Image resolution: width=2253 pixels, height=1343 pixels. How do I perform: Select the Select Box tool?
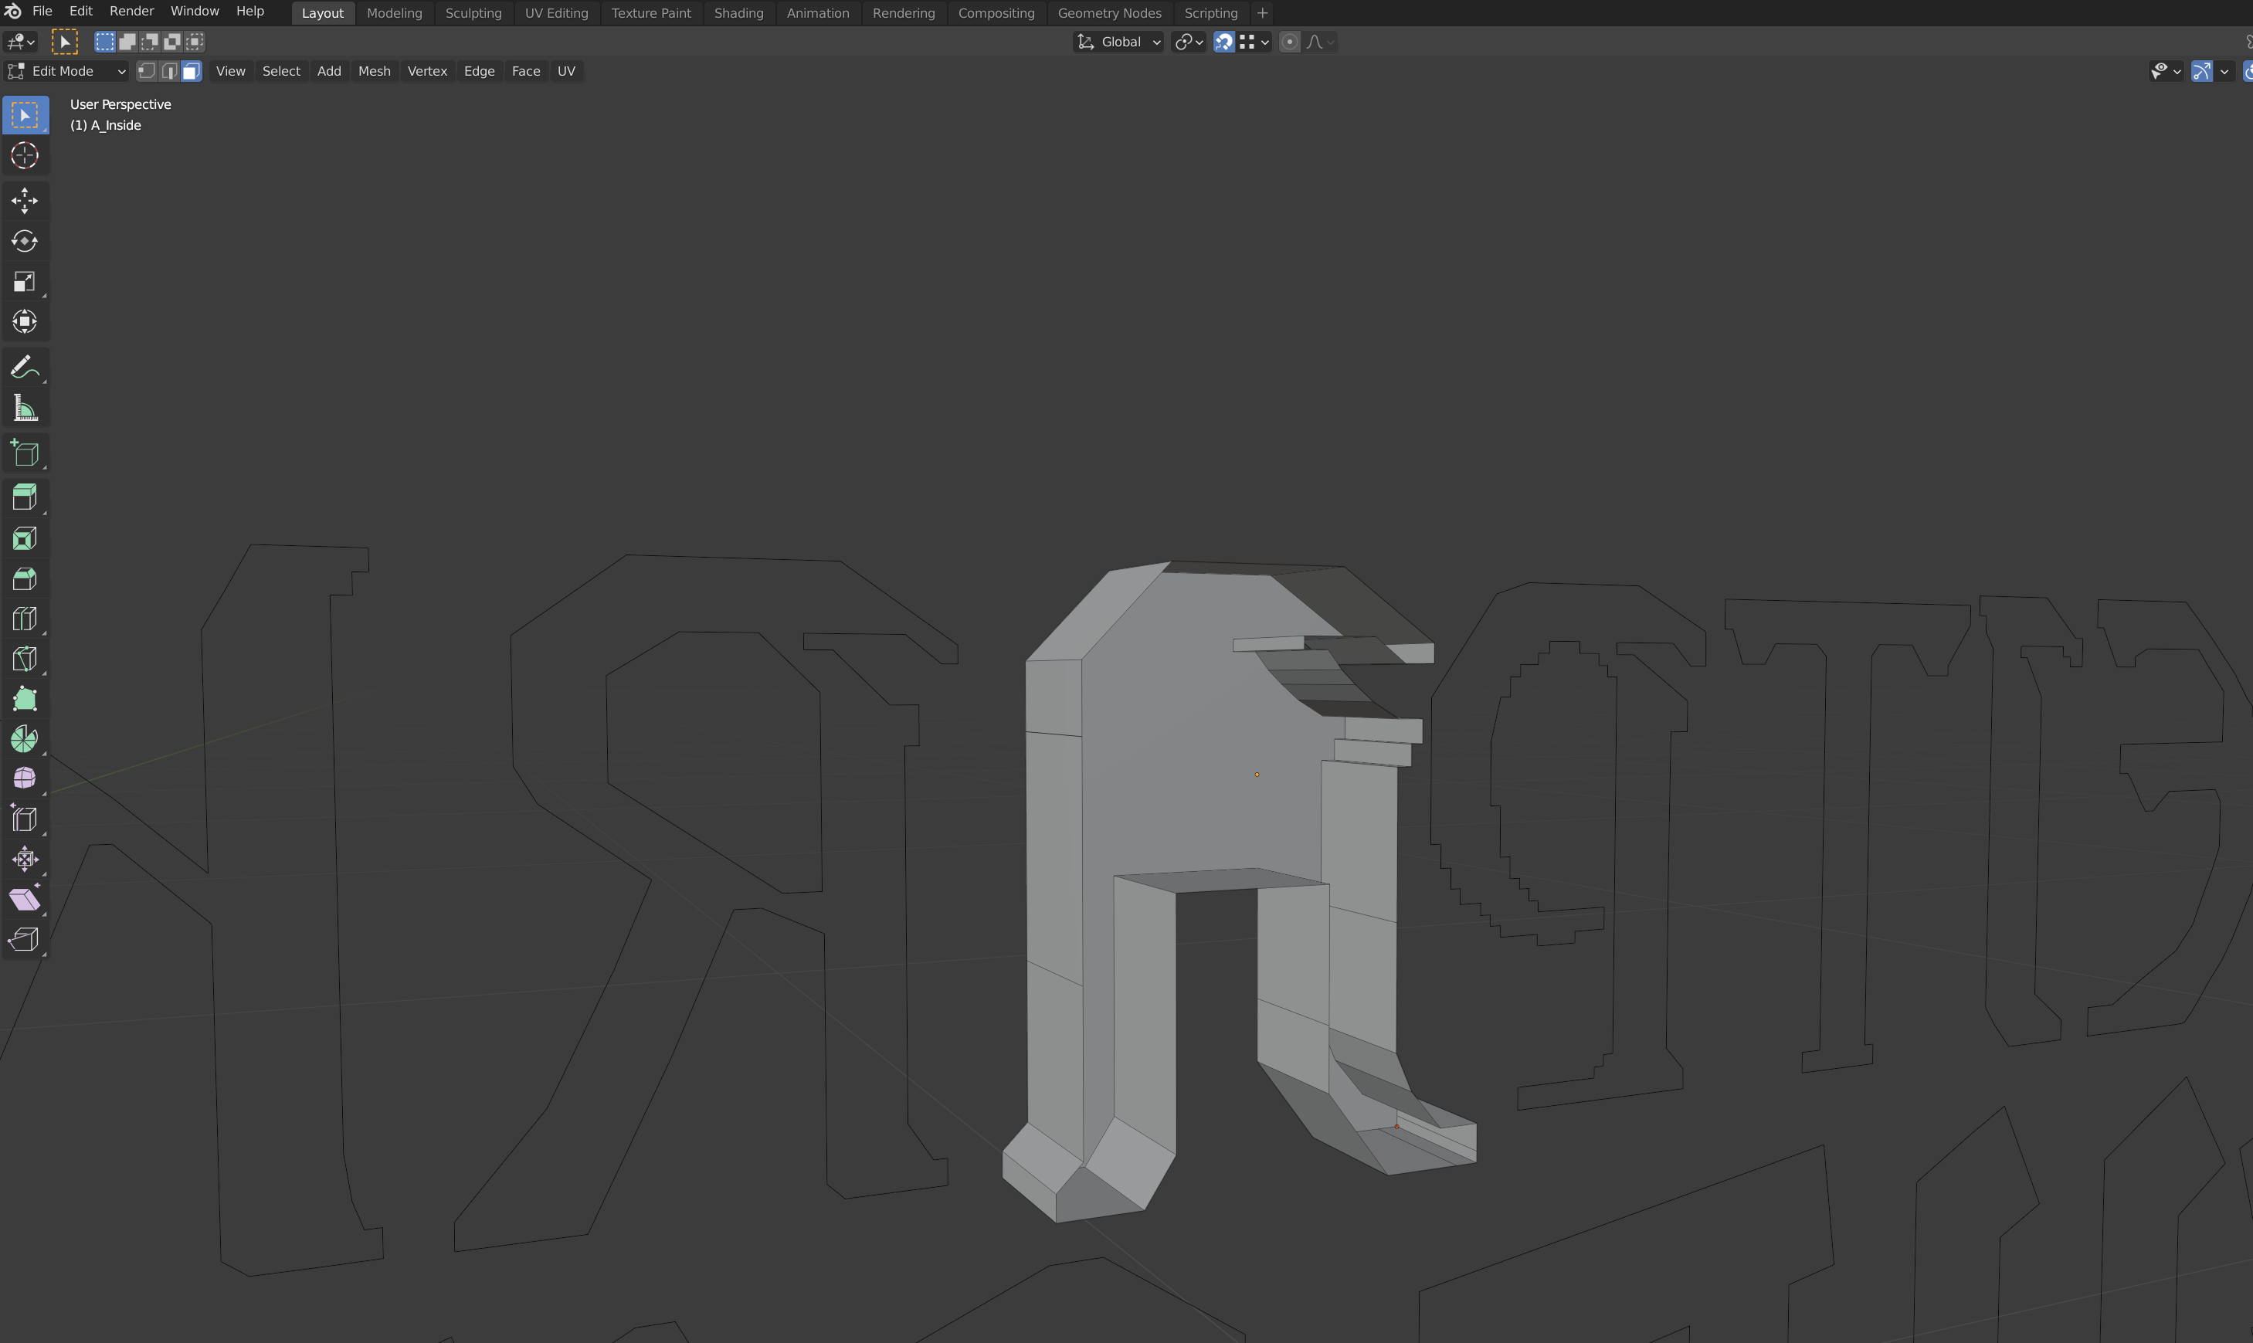(25, 115)
